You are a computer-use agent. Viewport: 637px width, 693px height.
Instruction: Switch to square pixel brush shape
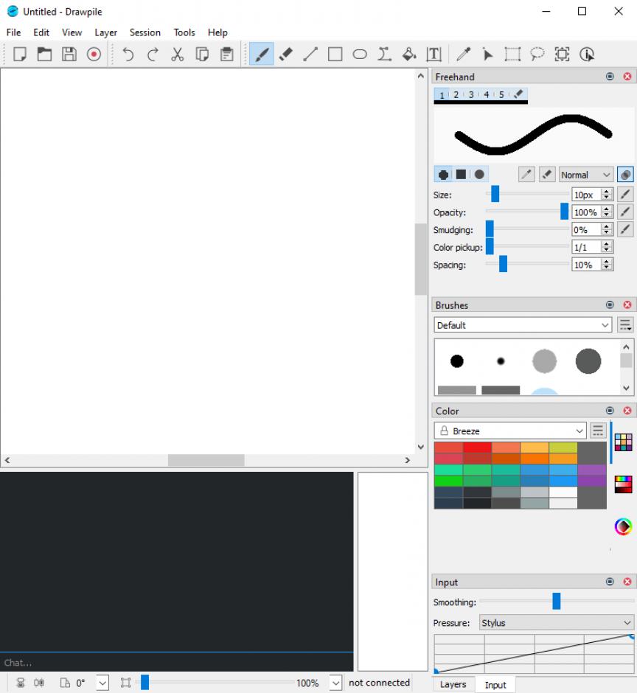pyautogui.click(x=461, y=175)
